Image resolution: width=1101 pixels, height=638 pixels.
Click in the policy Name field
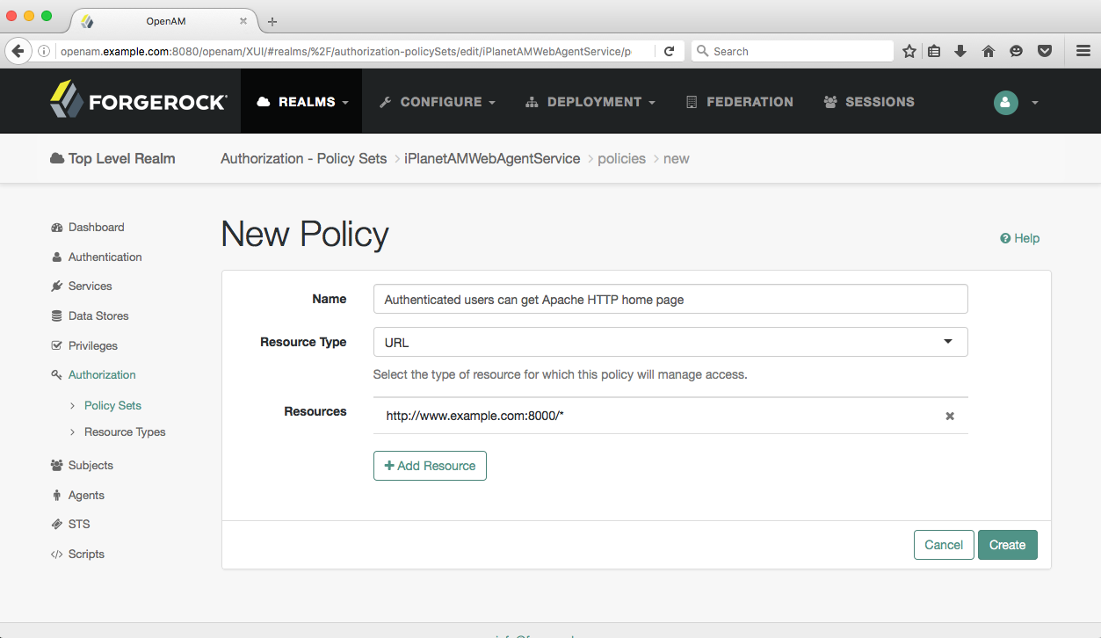(670, 299)
